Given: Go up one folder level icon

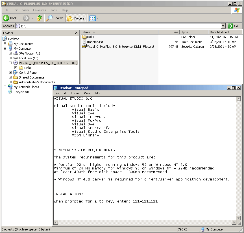Looking at the screenshot, I should (x=39, y=18).
